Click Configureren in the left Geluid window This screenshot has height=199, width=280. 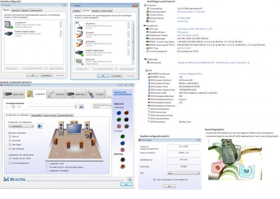12,68
